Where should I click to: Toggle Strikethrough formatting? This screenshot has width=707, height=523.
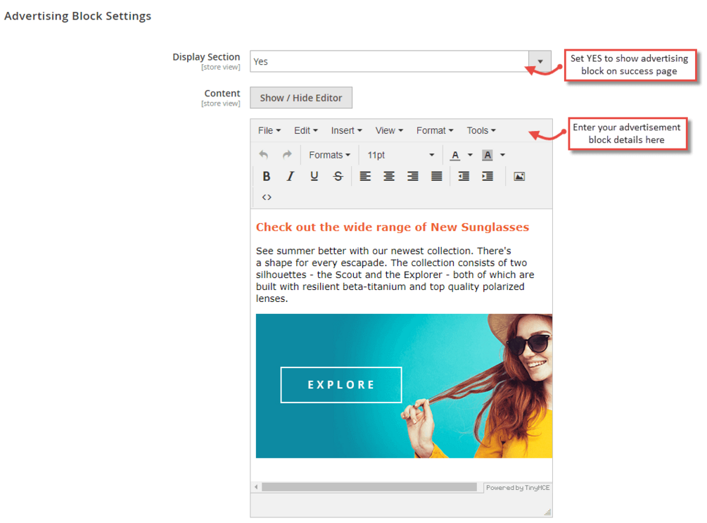pos(338,177)
